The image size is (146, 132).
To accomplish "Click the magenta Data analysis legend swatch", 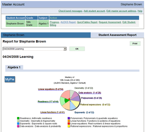I will pos(18,127).
